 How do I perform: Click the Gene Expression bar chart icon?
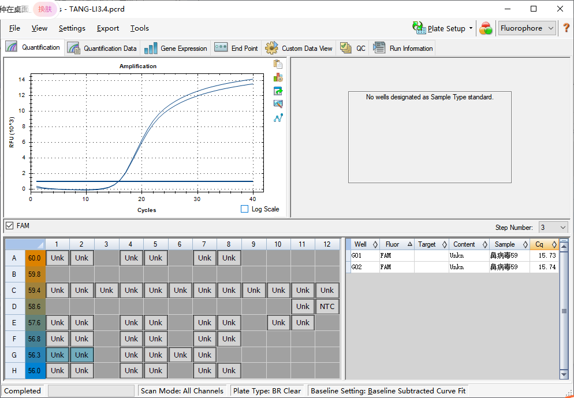click(151, 48)
